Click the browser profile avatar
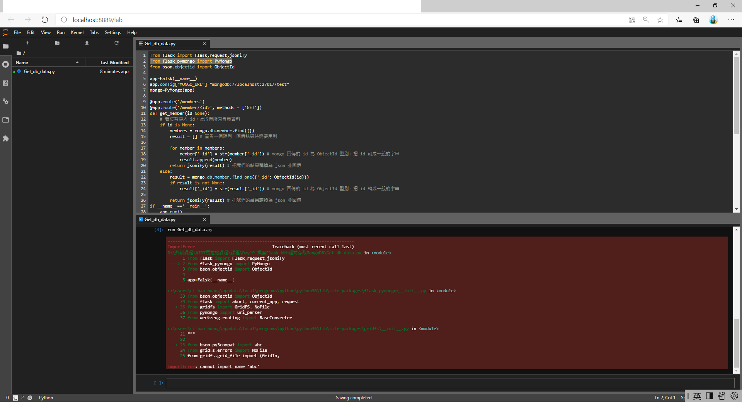The width and height of the screenshot is (742, 402). (x=713, y=20)
